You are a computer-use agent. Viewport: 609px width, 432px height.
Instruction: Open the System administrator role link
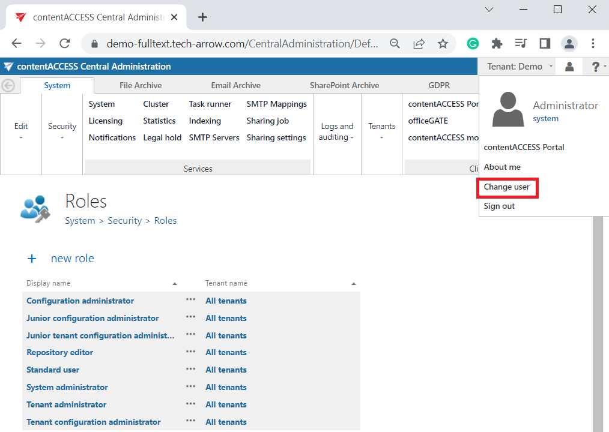pyautogui.click(x=67, y=387)
